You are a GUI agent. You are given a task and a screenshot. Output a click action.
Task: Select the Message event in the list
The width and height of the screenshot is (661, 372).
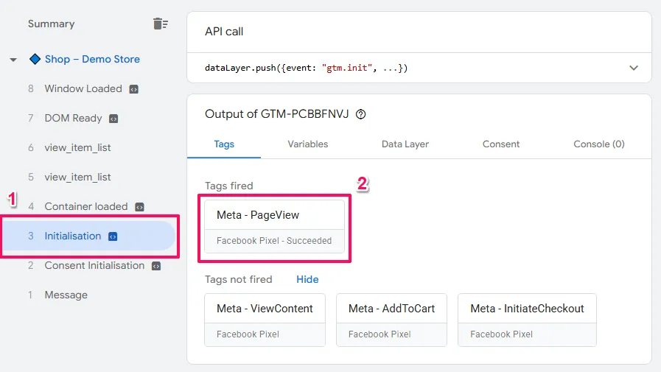coord(66,295)
